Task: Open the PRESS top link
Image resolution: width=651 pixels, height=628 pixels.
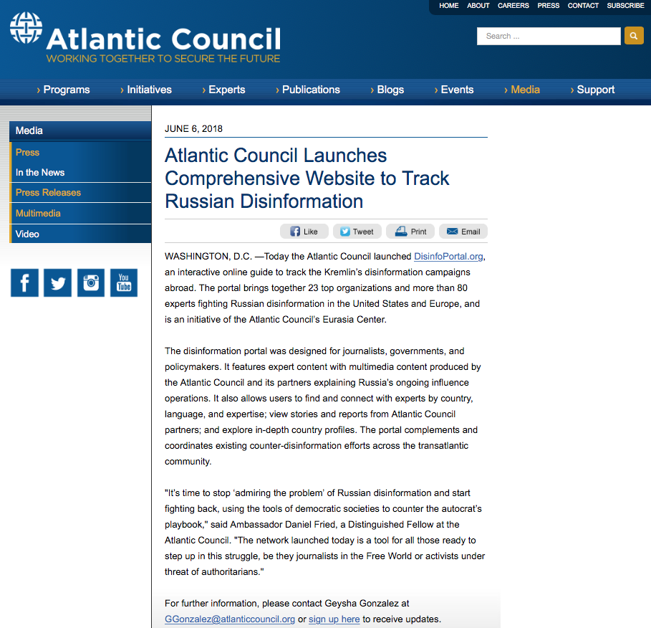Action: coord(549,6)
